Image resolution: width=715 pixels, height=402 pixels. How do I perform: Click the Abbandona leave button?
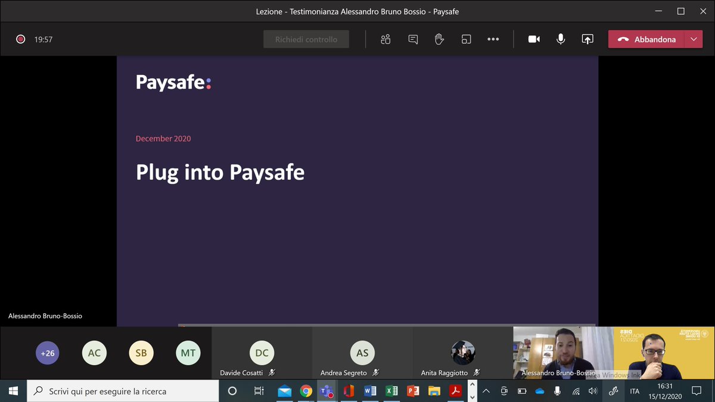click(x=646, y=39)
